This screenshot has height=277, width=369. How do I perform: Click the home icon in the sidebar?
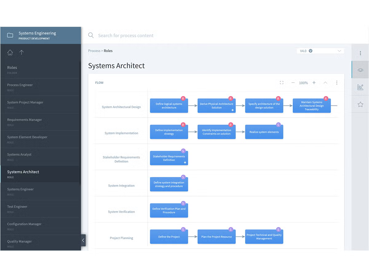10,52
